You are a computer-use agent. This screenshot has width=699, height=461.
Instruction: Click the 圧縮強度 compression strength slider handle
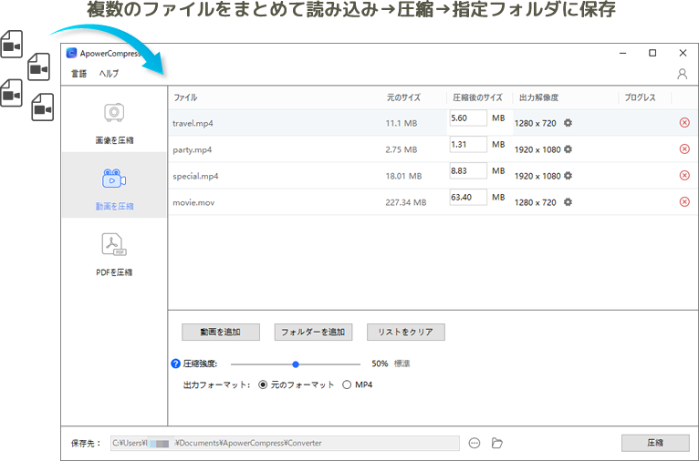tap(296, 364)
